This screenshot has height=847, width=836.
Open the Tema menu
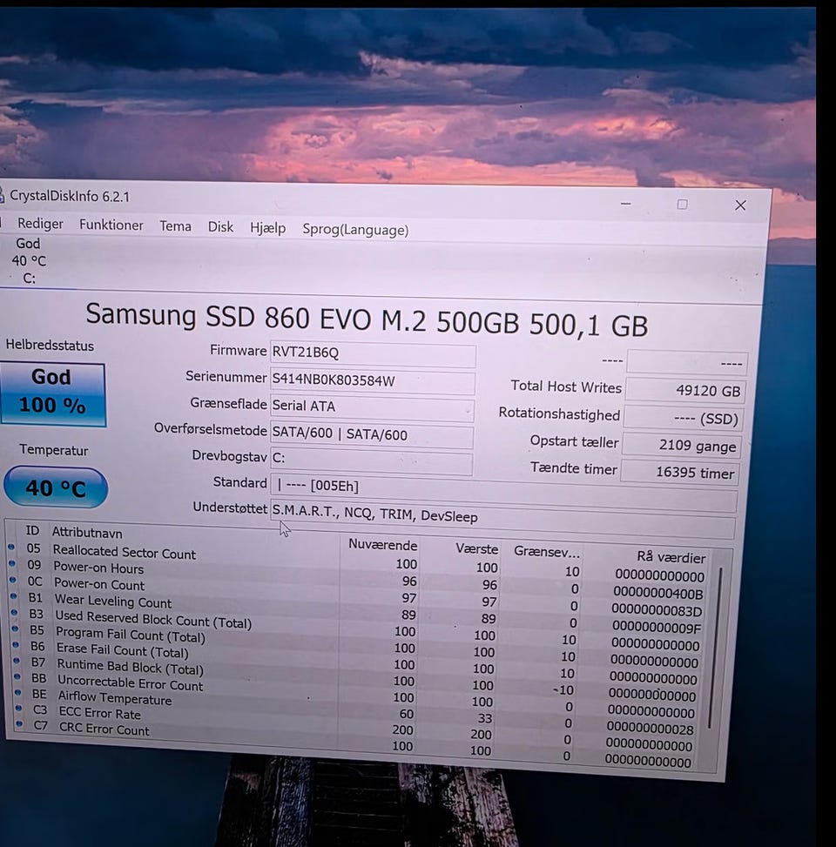[x=175, y=225]
